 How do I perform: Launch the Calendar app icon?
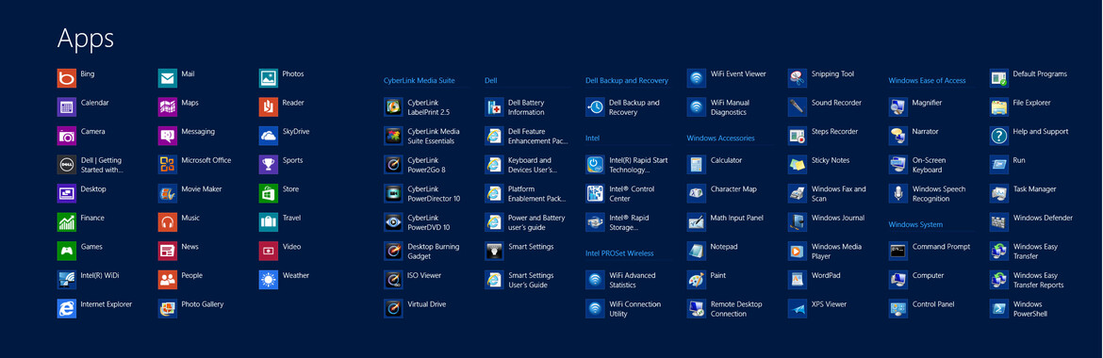tap(67, 106)
